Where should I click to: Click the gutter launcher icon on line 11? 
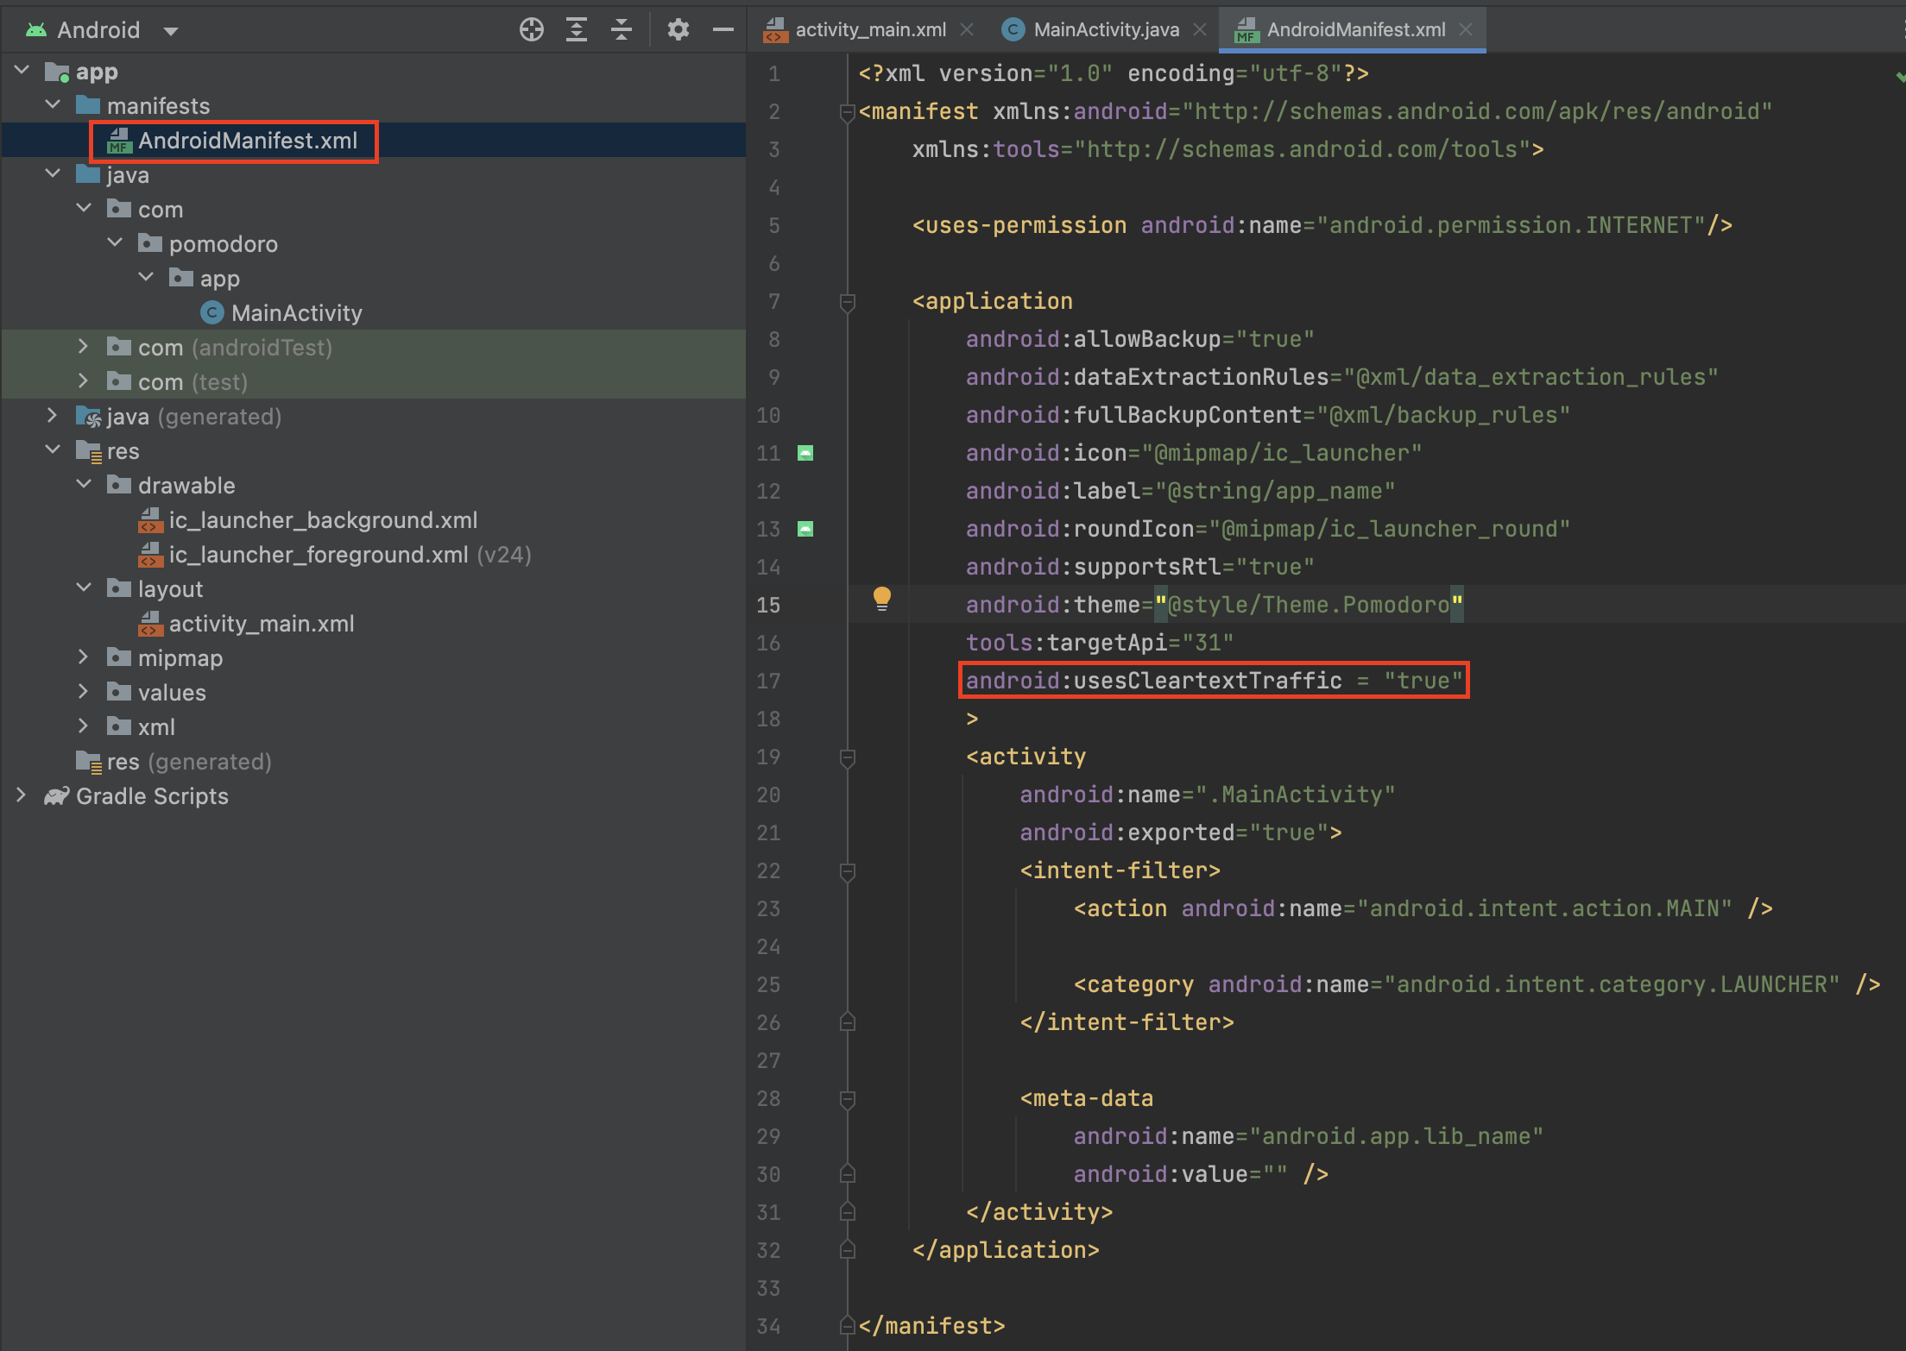[805, 453]
